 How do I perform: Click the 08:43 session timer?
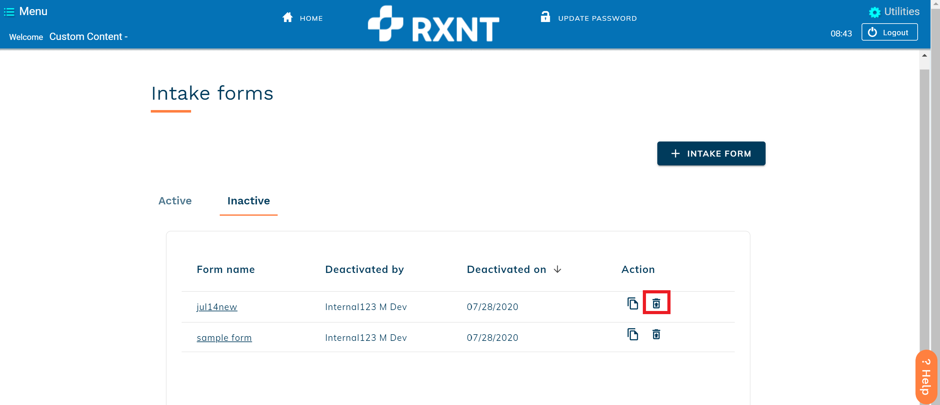point(841,34)
